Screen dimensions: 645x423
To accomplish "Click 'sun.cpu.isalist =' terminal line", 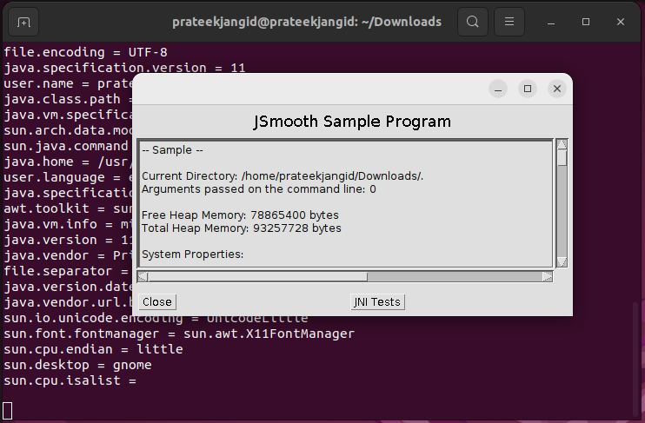I will coord(70,380).
